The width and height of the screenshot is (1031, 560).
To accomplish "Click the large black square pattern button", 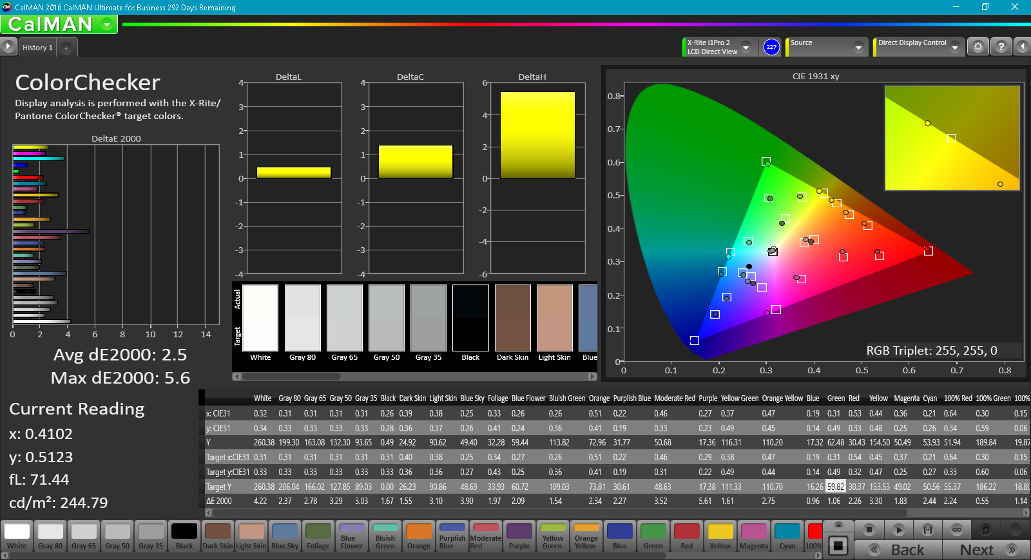I will point(838,546).
